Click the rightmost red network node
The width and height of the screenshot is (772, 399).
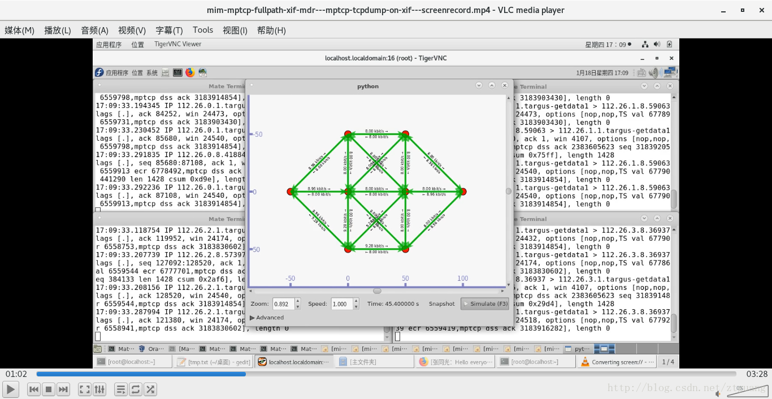tap(462, 192)
